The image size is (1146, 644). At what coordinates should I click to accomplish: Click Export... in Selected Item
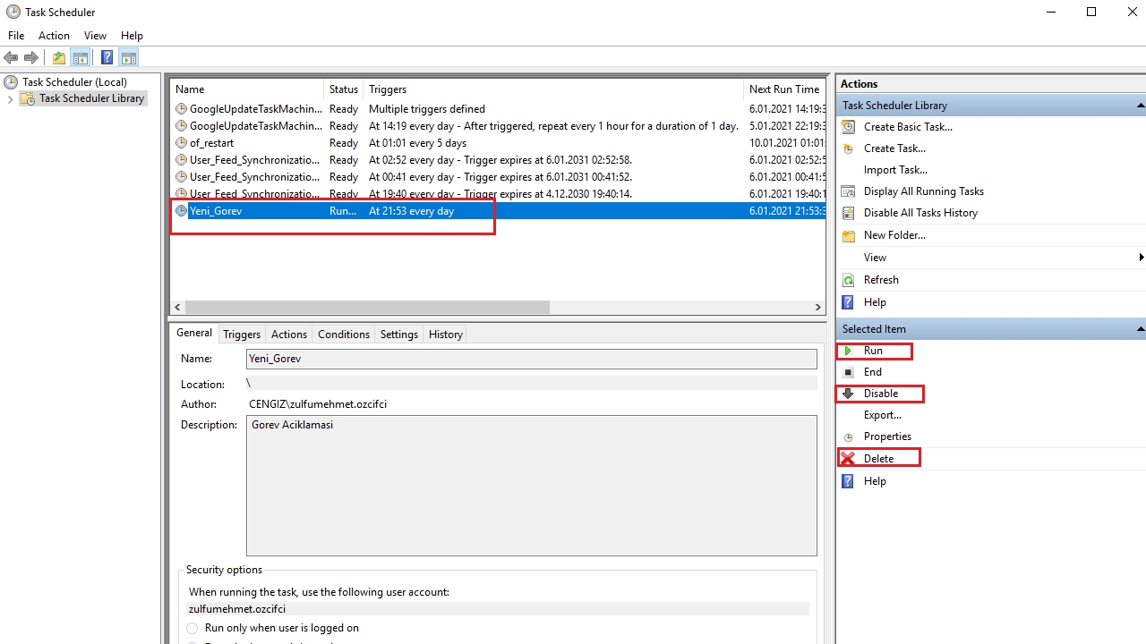pyautogui.click(x=882, y=415)
